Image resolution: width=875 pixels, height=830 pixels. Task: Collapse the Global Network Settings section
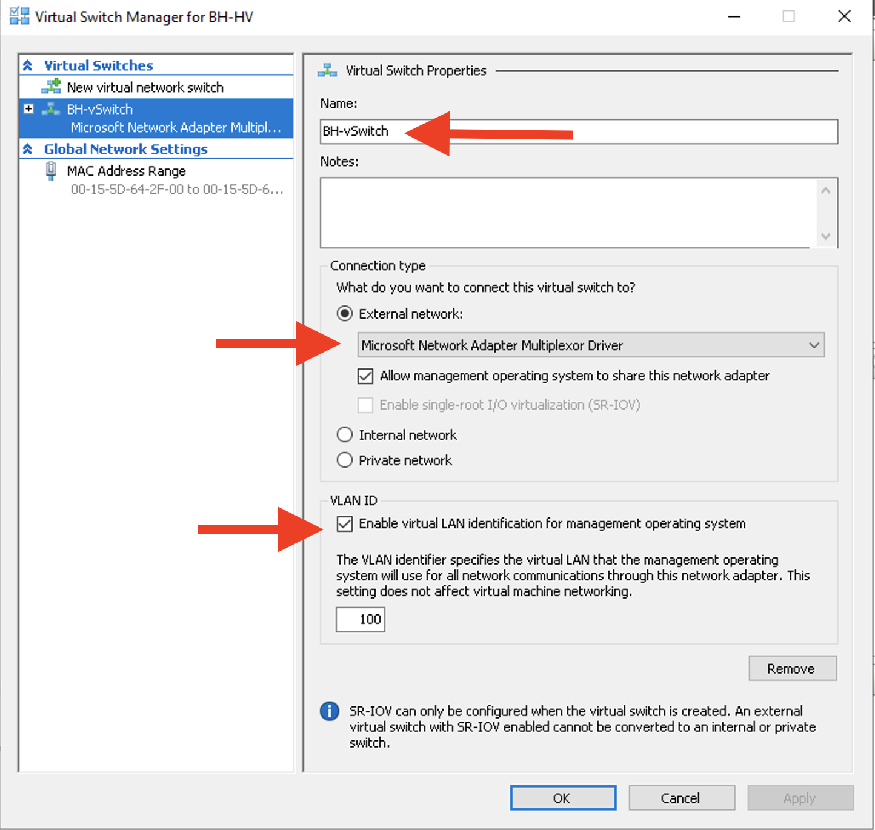(x=27, y=149)
